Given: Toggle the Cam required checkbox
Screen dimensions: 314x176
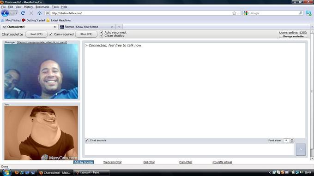Looking at the screenshot, I should pos(51,35).
